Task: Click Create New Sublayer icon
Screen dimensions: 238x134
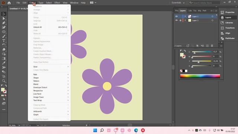Action: point(202,46)
